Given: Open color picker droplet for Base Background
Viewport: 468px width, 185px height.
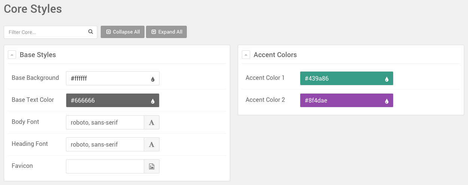Looking at the screenshot, I should [x=153, y=79].
